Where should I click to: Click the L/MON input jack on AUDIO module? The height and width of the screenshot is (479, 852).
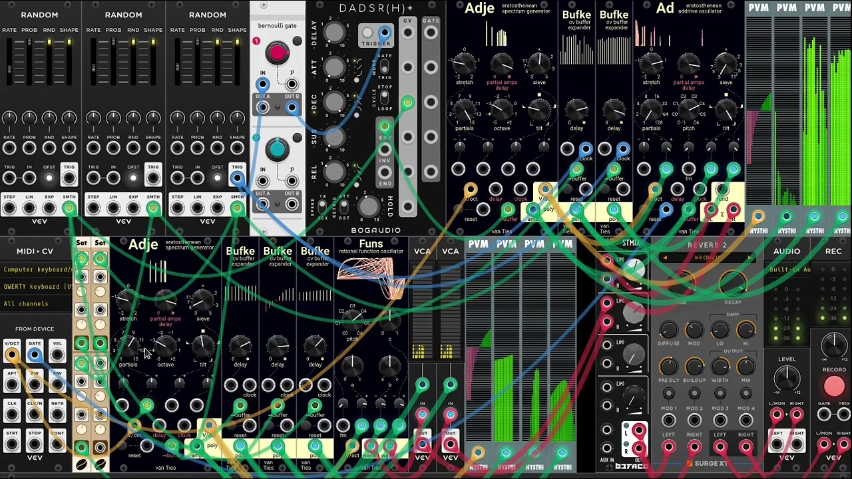pos(777,415)
